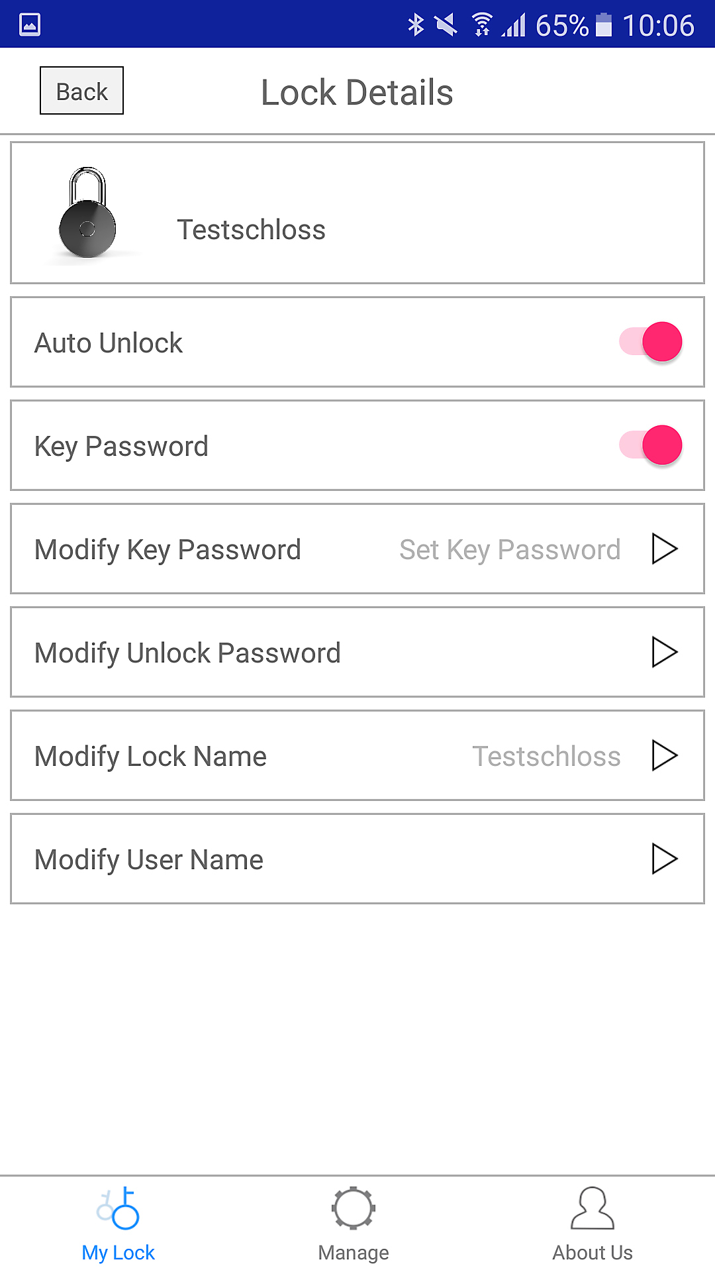This screenshot has height=1272, width=715.
Task: Open the My Lock keys icon
Action: [119, 1208]
